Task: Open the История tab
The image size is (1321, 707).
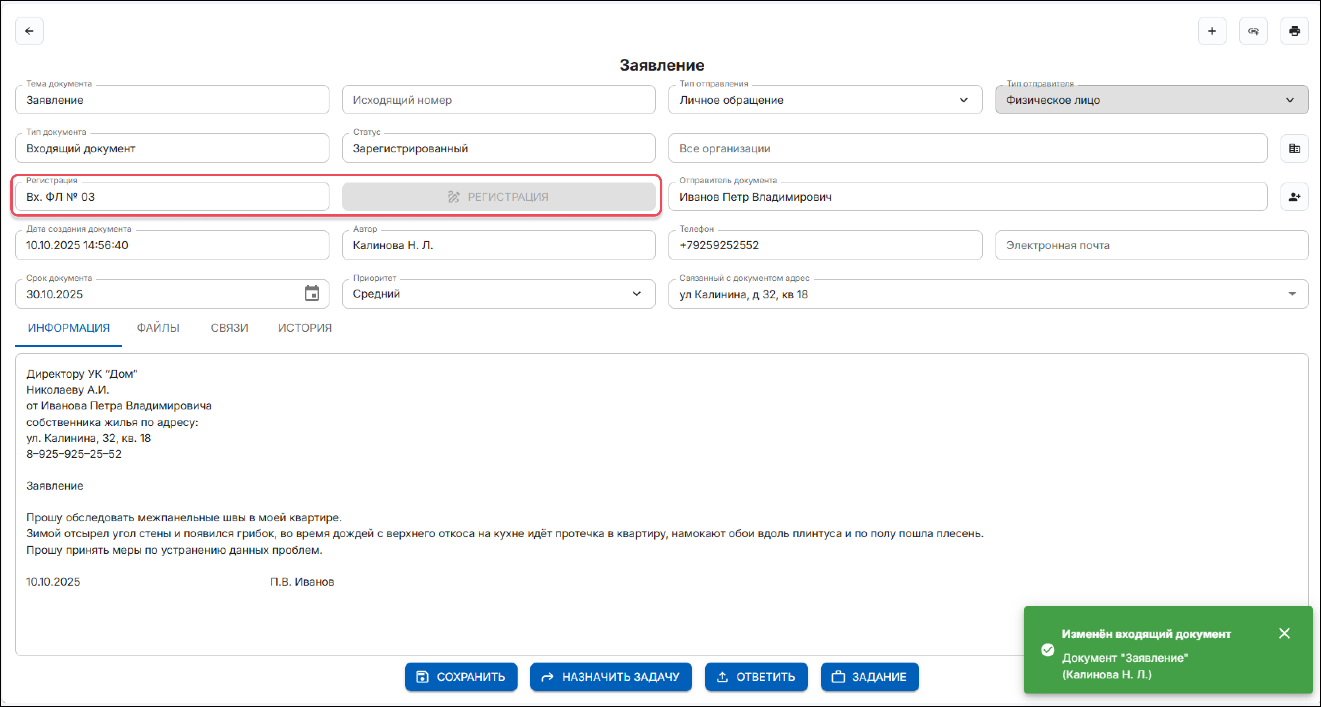Action: [x=304, y=328]
